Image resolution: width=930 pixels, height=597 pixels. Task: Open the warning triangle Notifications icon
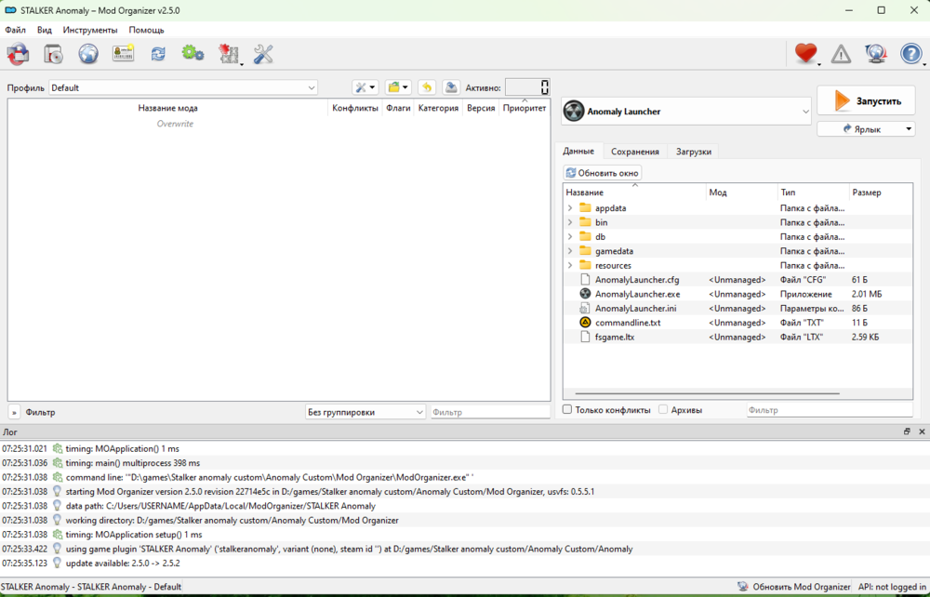pyautogui.click(x=841, y=54)
